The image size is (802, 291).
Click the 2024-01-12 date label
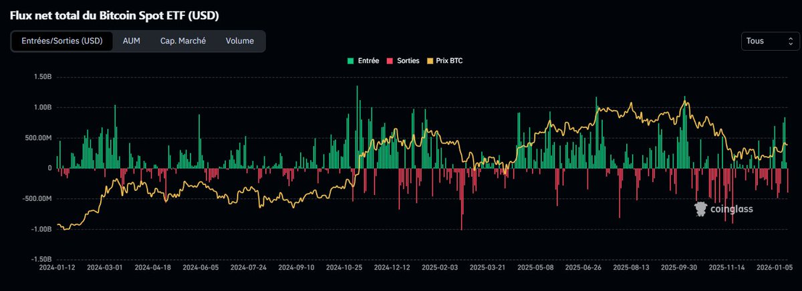tap(56, 268)
